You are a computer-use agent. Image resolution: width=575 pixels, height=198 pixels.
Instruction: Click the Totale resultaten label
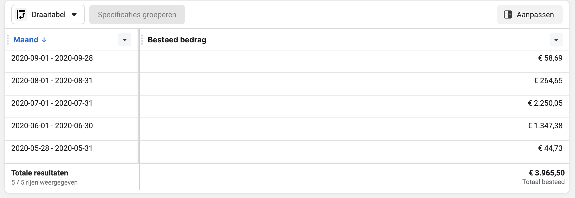40,173
